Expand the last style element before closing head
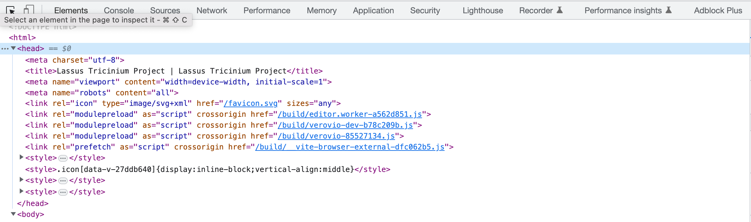751x222 pixels. tap(21, 191)
